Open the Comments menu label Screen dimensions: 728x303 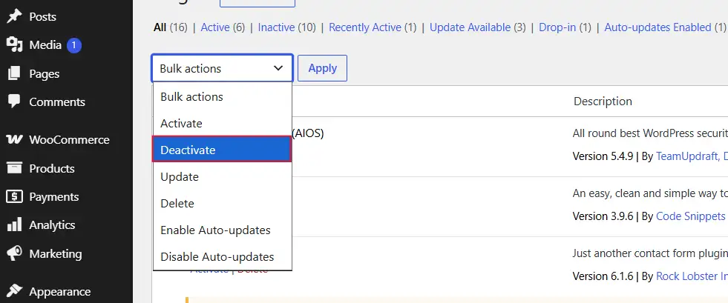point(57,102)
